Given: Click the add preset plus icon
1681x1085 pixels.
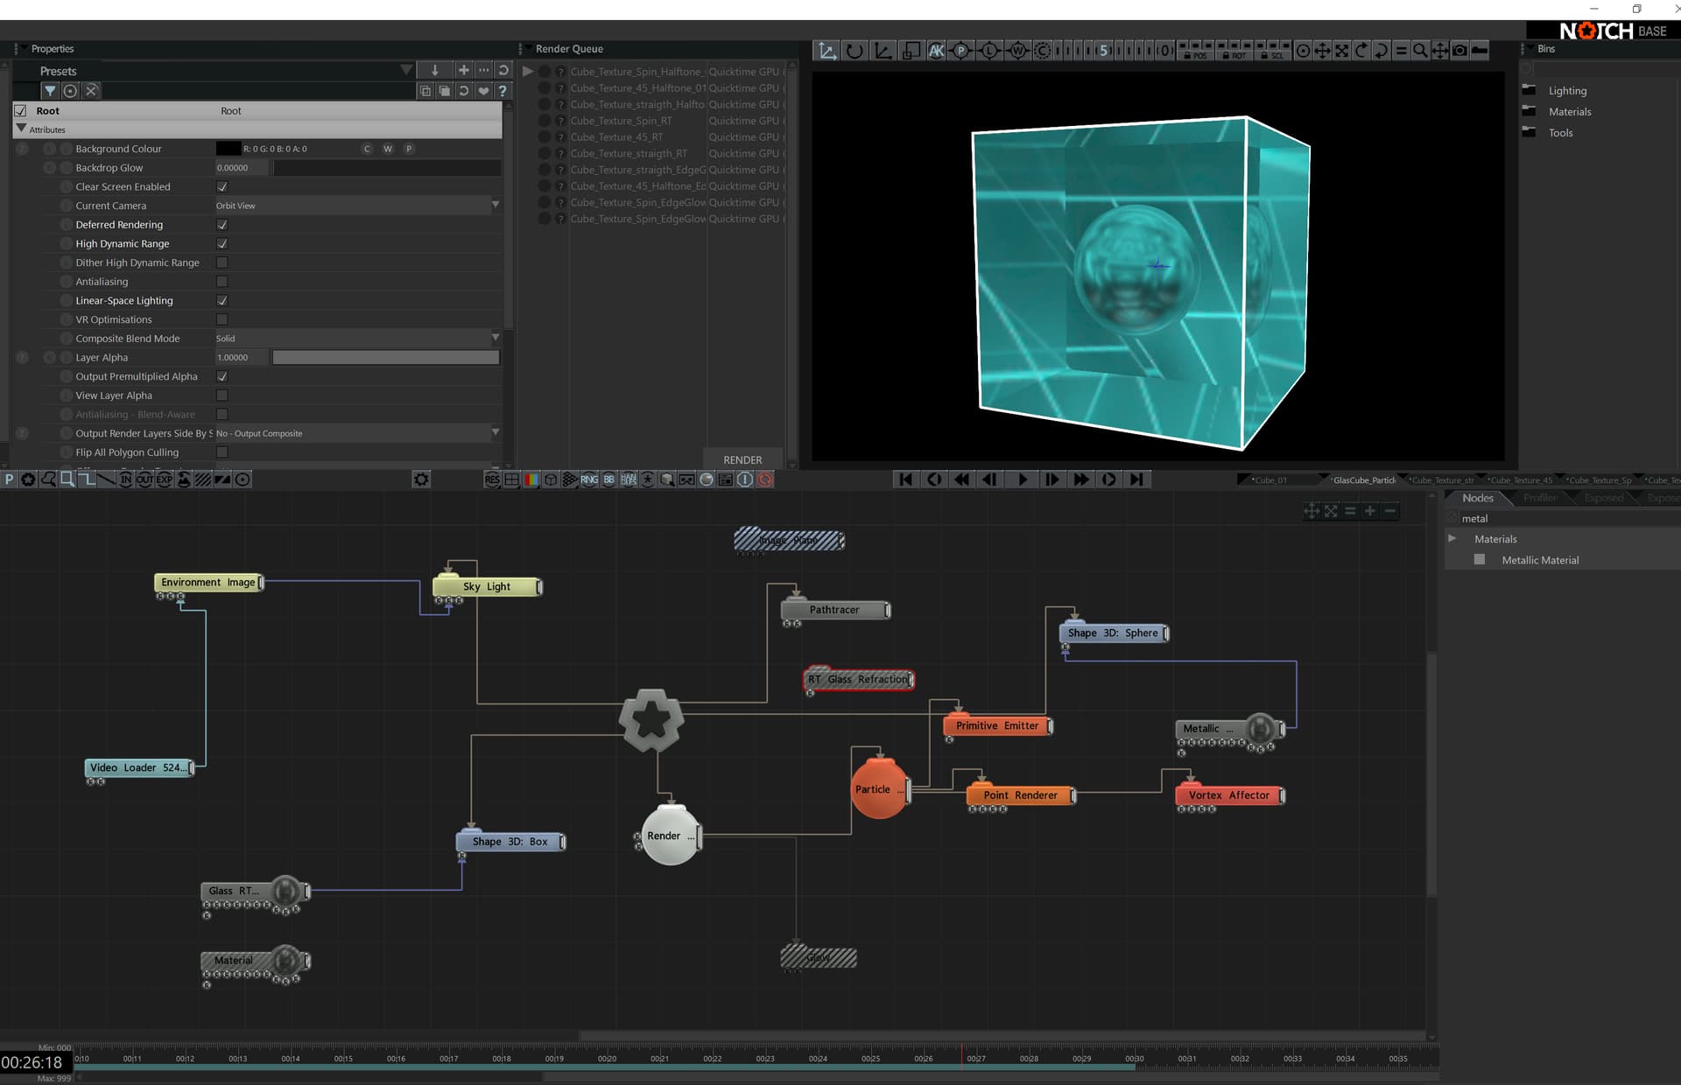Looking at the screenshot, I should coord(463,70).
